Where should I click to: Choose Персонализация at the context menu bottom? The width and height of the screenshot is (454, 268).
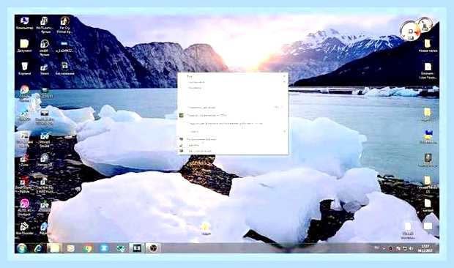pyautogui.click(x=233, y=151)
